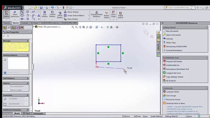Image resolution: width=210 pixels, height=118 pixels.
Task: Switch to the Evaluate tab
Action: [25, 23]
